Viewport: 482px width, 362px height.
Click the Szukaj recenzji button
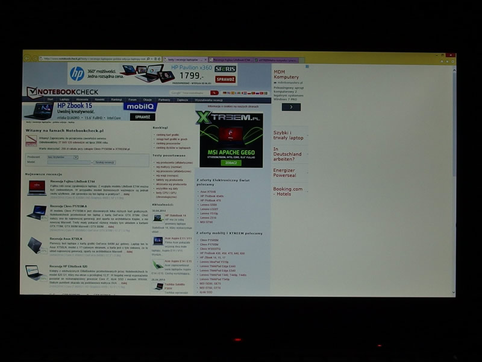(104, 162)
